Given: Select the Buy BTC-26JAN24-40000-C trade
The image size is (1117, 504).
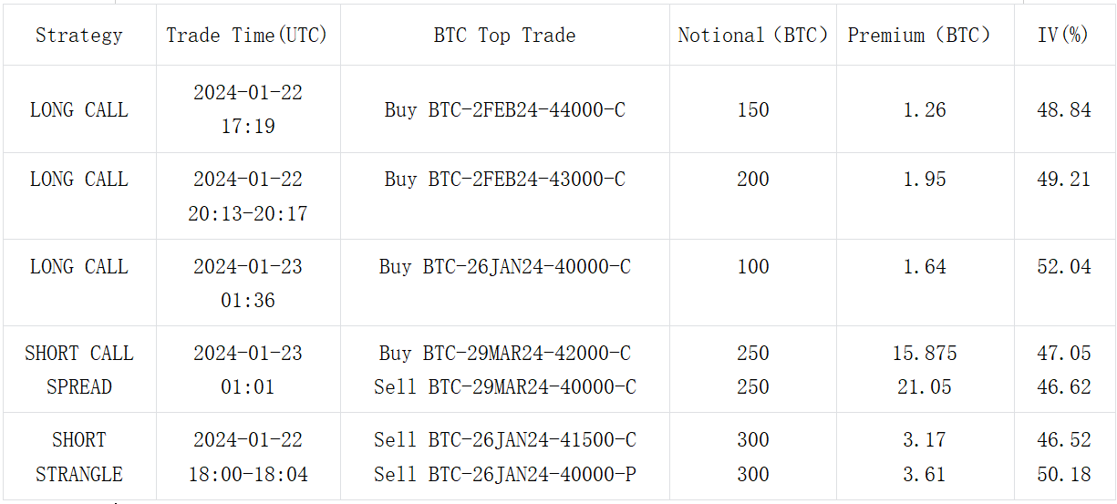Looking at the screenshot, I should coord(504,267).
